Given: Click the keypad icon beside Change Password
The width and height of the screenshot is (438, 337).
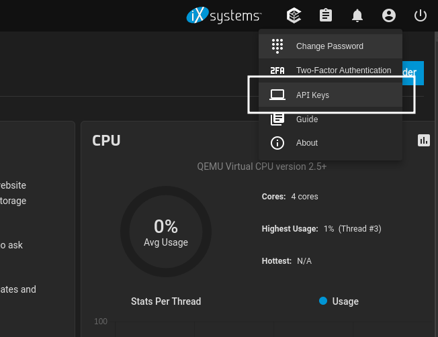Looking at the screenshot, I should pyautogui.click(x=277, y=46).
